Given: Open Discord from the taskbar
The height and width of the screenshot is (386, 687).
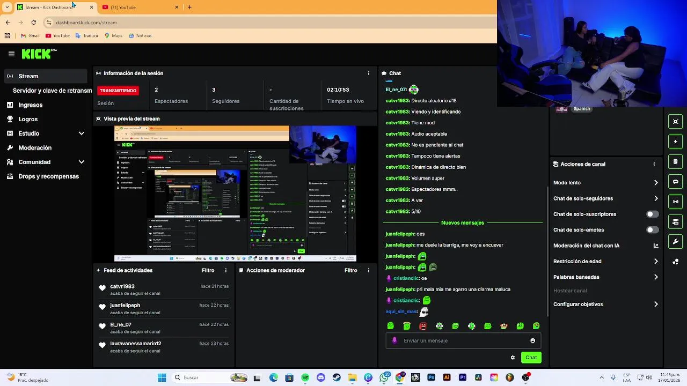Looking at the screenshot, I should coord(321,378).
